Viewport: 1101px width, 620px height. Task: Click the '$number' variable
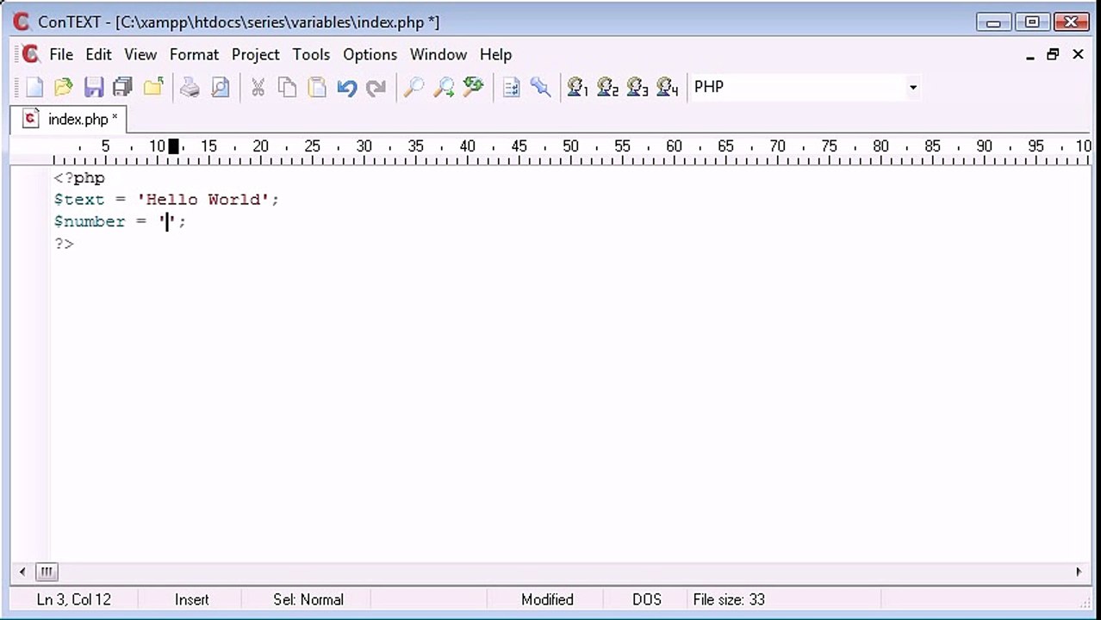[x=90, y=221]
